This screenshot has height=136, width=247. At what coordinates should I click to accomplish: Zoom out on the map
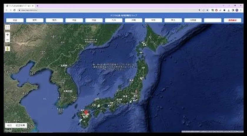click(7, 40)
